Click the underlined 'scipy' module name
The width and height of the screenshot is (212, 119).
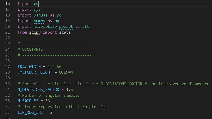point(35,32)
